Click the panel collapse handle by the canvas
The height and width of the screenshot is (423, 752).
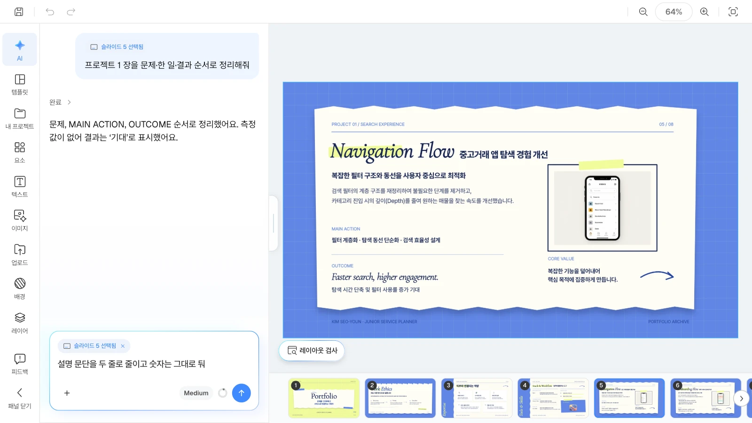click(274, 223)
